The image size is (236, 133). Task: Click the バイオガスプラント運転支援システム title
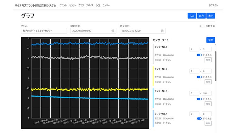pyautogui.click(x=35, y=5)
